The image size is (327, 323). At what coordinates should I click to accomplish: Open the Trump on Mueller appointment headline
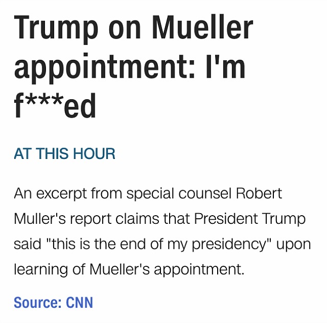click(x=133, y=66)
